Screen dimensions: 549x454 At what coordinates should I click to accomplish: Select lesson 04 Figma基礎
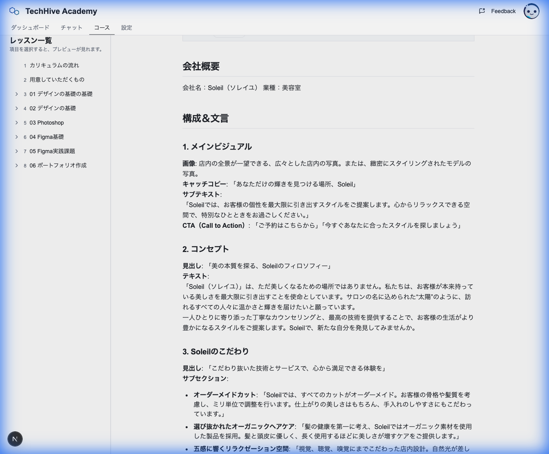point(47,137)
